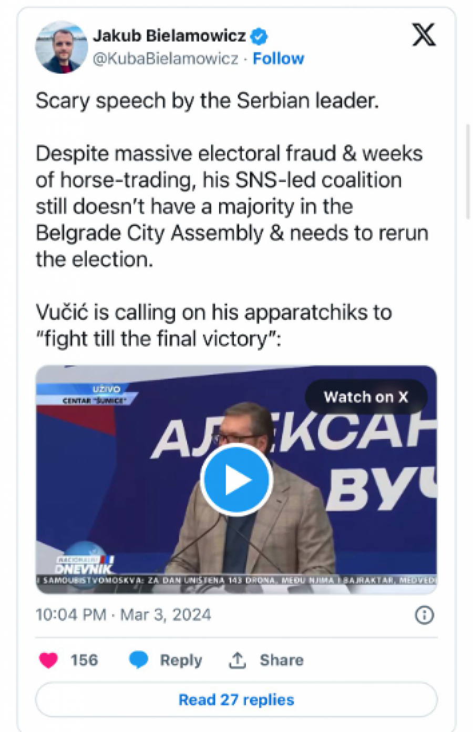
Task: Open the Read 27 replies thread
Action: 236,699
